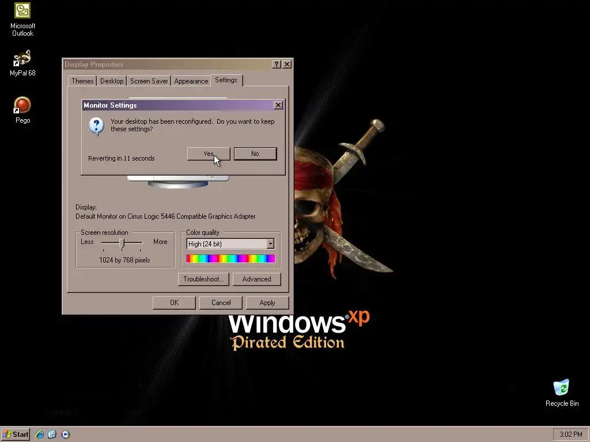This screenshot has height=442, width=590.
Task: Click No to revert display settings
Action: pyautogui.click(x=255, y=154)
